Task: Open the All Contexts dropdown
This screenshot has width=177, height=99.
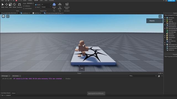Action: [16, 76]
